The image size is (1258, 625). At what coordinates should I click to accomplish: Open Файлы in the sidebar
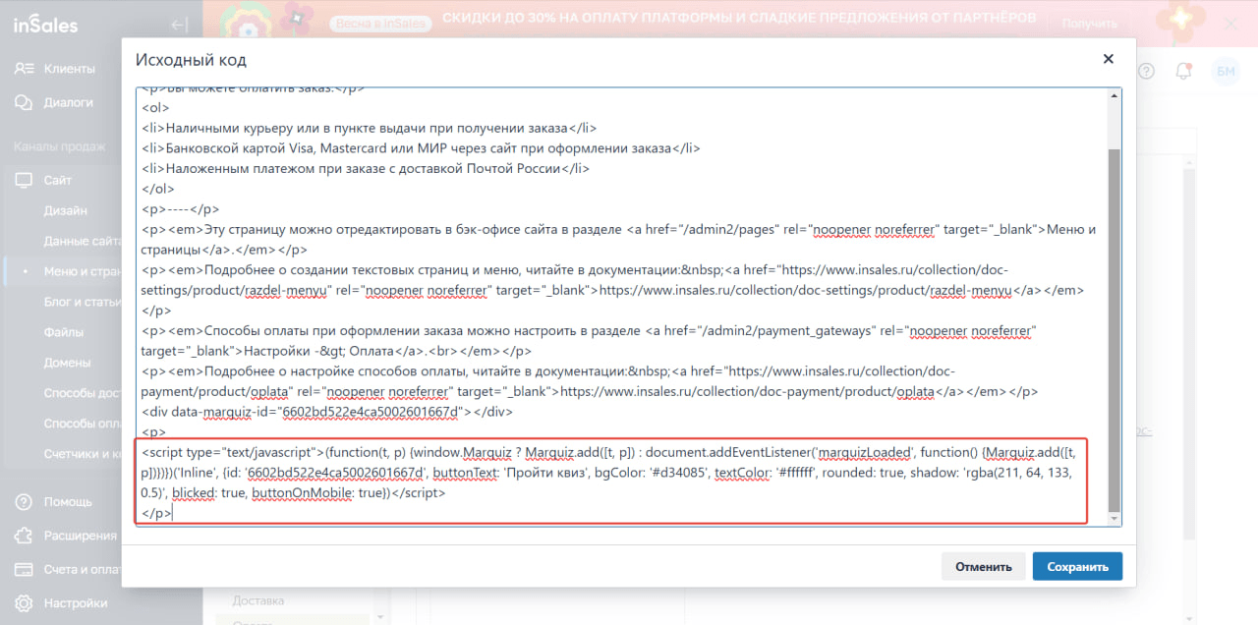tap(64, 332)
